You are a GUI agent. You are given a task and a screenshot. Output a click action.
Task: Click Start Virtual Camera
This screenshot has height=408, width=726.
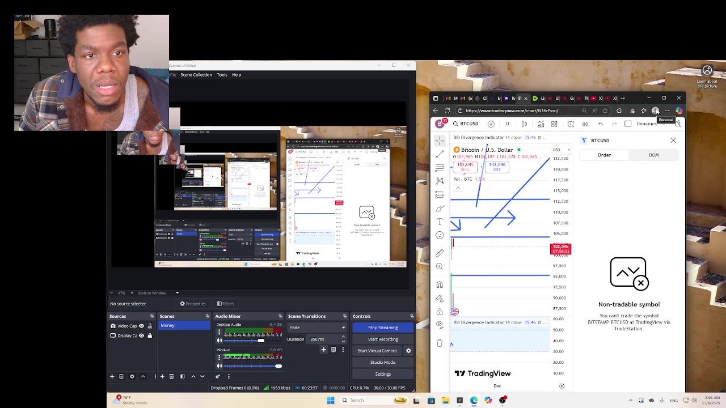click(x=377, y=351)
